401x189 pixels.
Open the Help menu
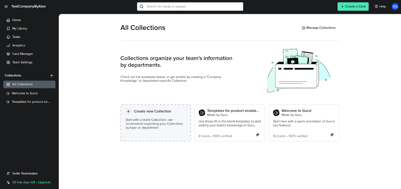[x=380, y=7]
